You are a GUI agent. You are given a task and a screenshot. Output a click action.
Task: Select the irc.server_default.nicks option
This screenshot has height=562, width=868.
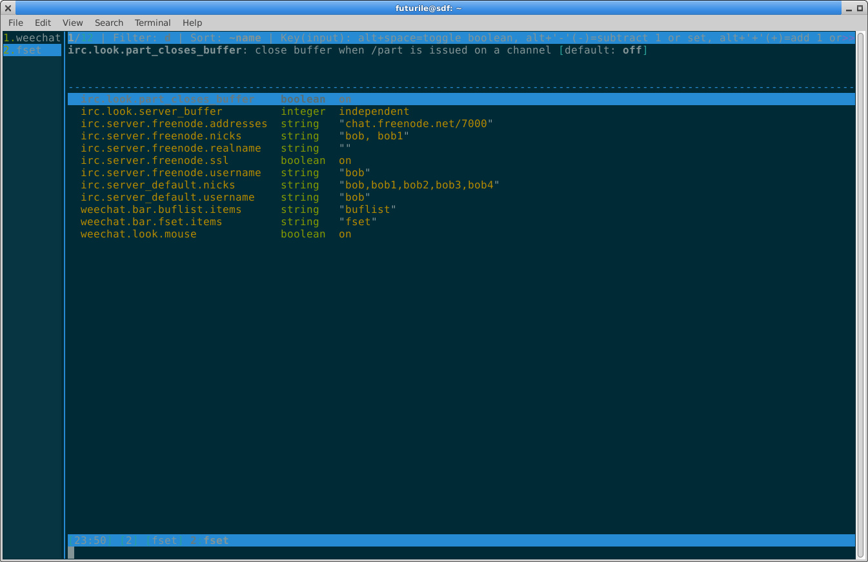(x=158, y=185)
